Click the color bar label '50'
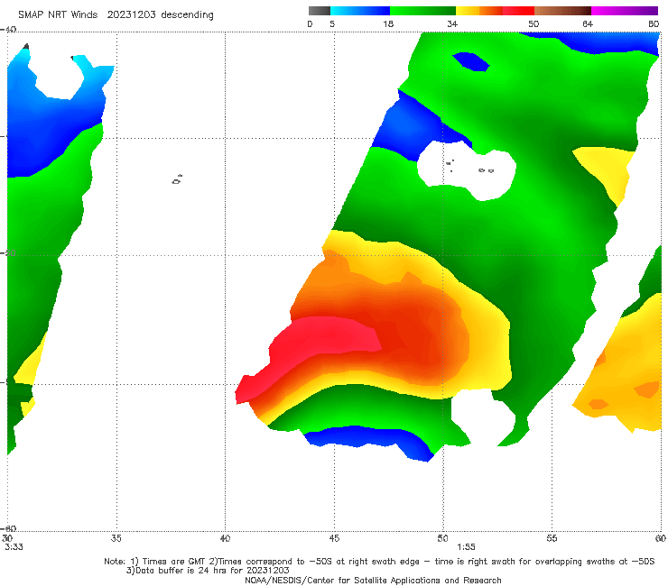The width and height of the screenshot is (668, 586). point(533,23)
